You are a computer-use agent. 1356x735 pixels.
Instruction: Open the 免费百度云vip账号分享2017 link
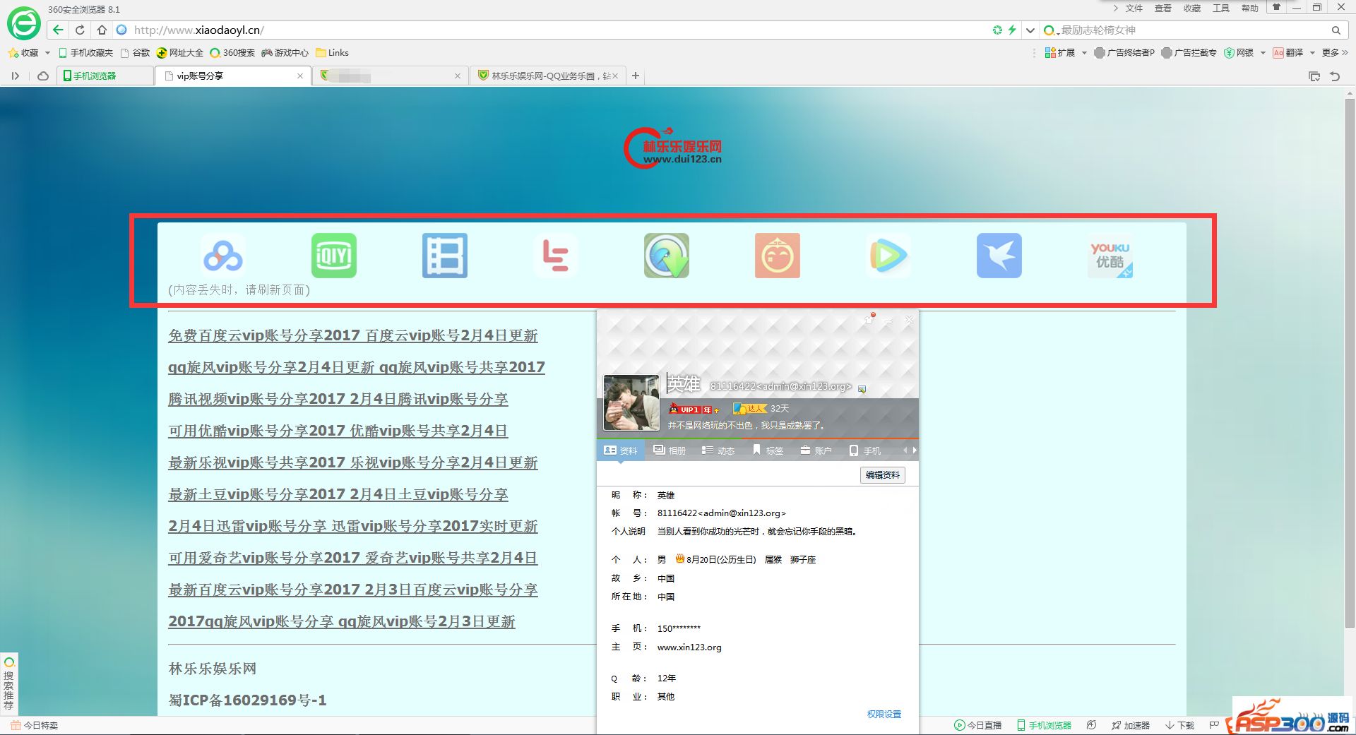(x=353, y=336)
